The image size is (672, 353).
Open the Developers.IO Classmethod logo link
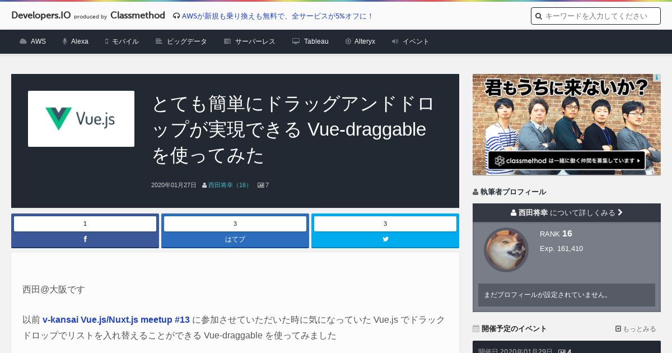tap(88, 16)
